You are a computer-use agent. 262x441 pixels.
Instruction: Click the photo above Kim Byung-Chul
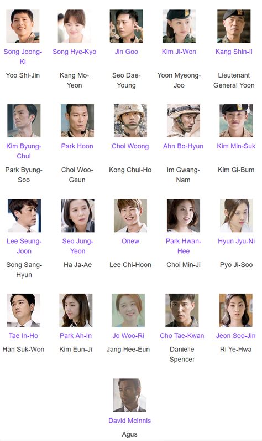(24, 121)
